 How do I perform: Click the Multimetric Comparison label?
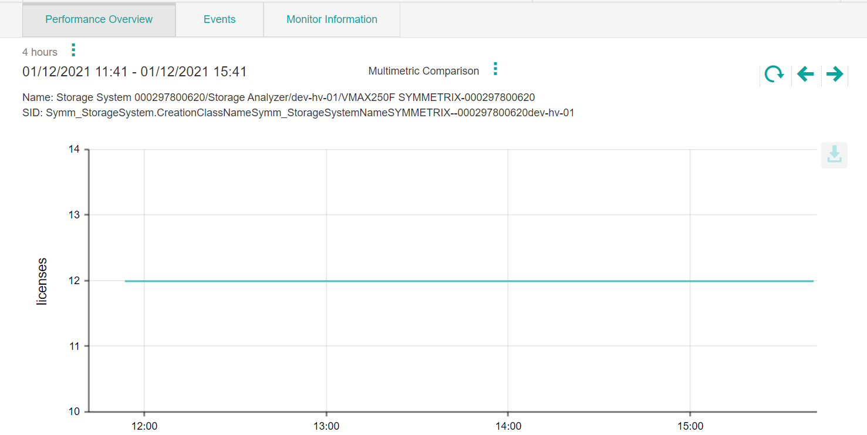(x=423, y=71)
